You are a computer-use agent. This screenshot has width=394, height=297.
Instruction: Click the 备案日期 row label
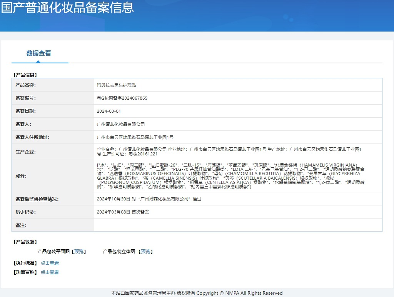26,111
